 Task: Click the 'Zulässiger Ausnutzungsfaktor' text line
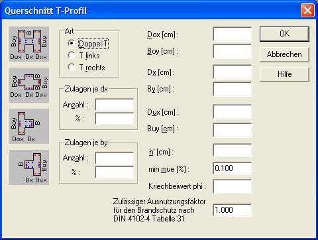pyautogui.click(x=159, y=202)
